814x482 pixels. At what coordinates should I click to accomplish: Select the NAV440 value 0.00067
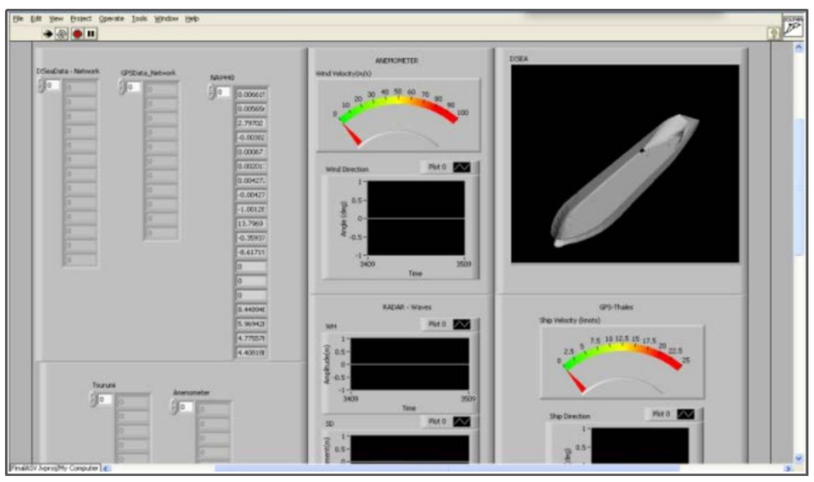(x=251, y=152)
